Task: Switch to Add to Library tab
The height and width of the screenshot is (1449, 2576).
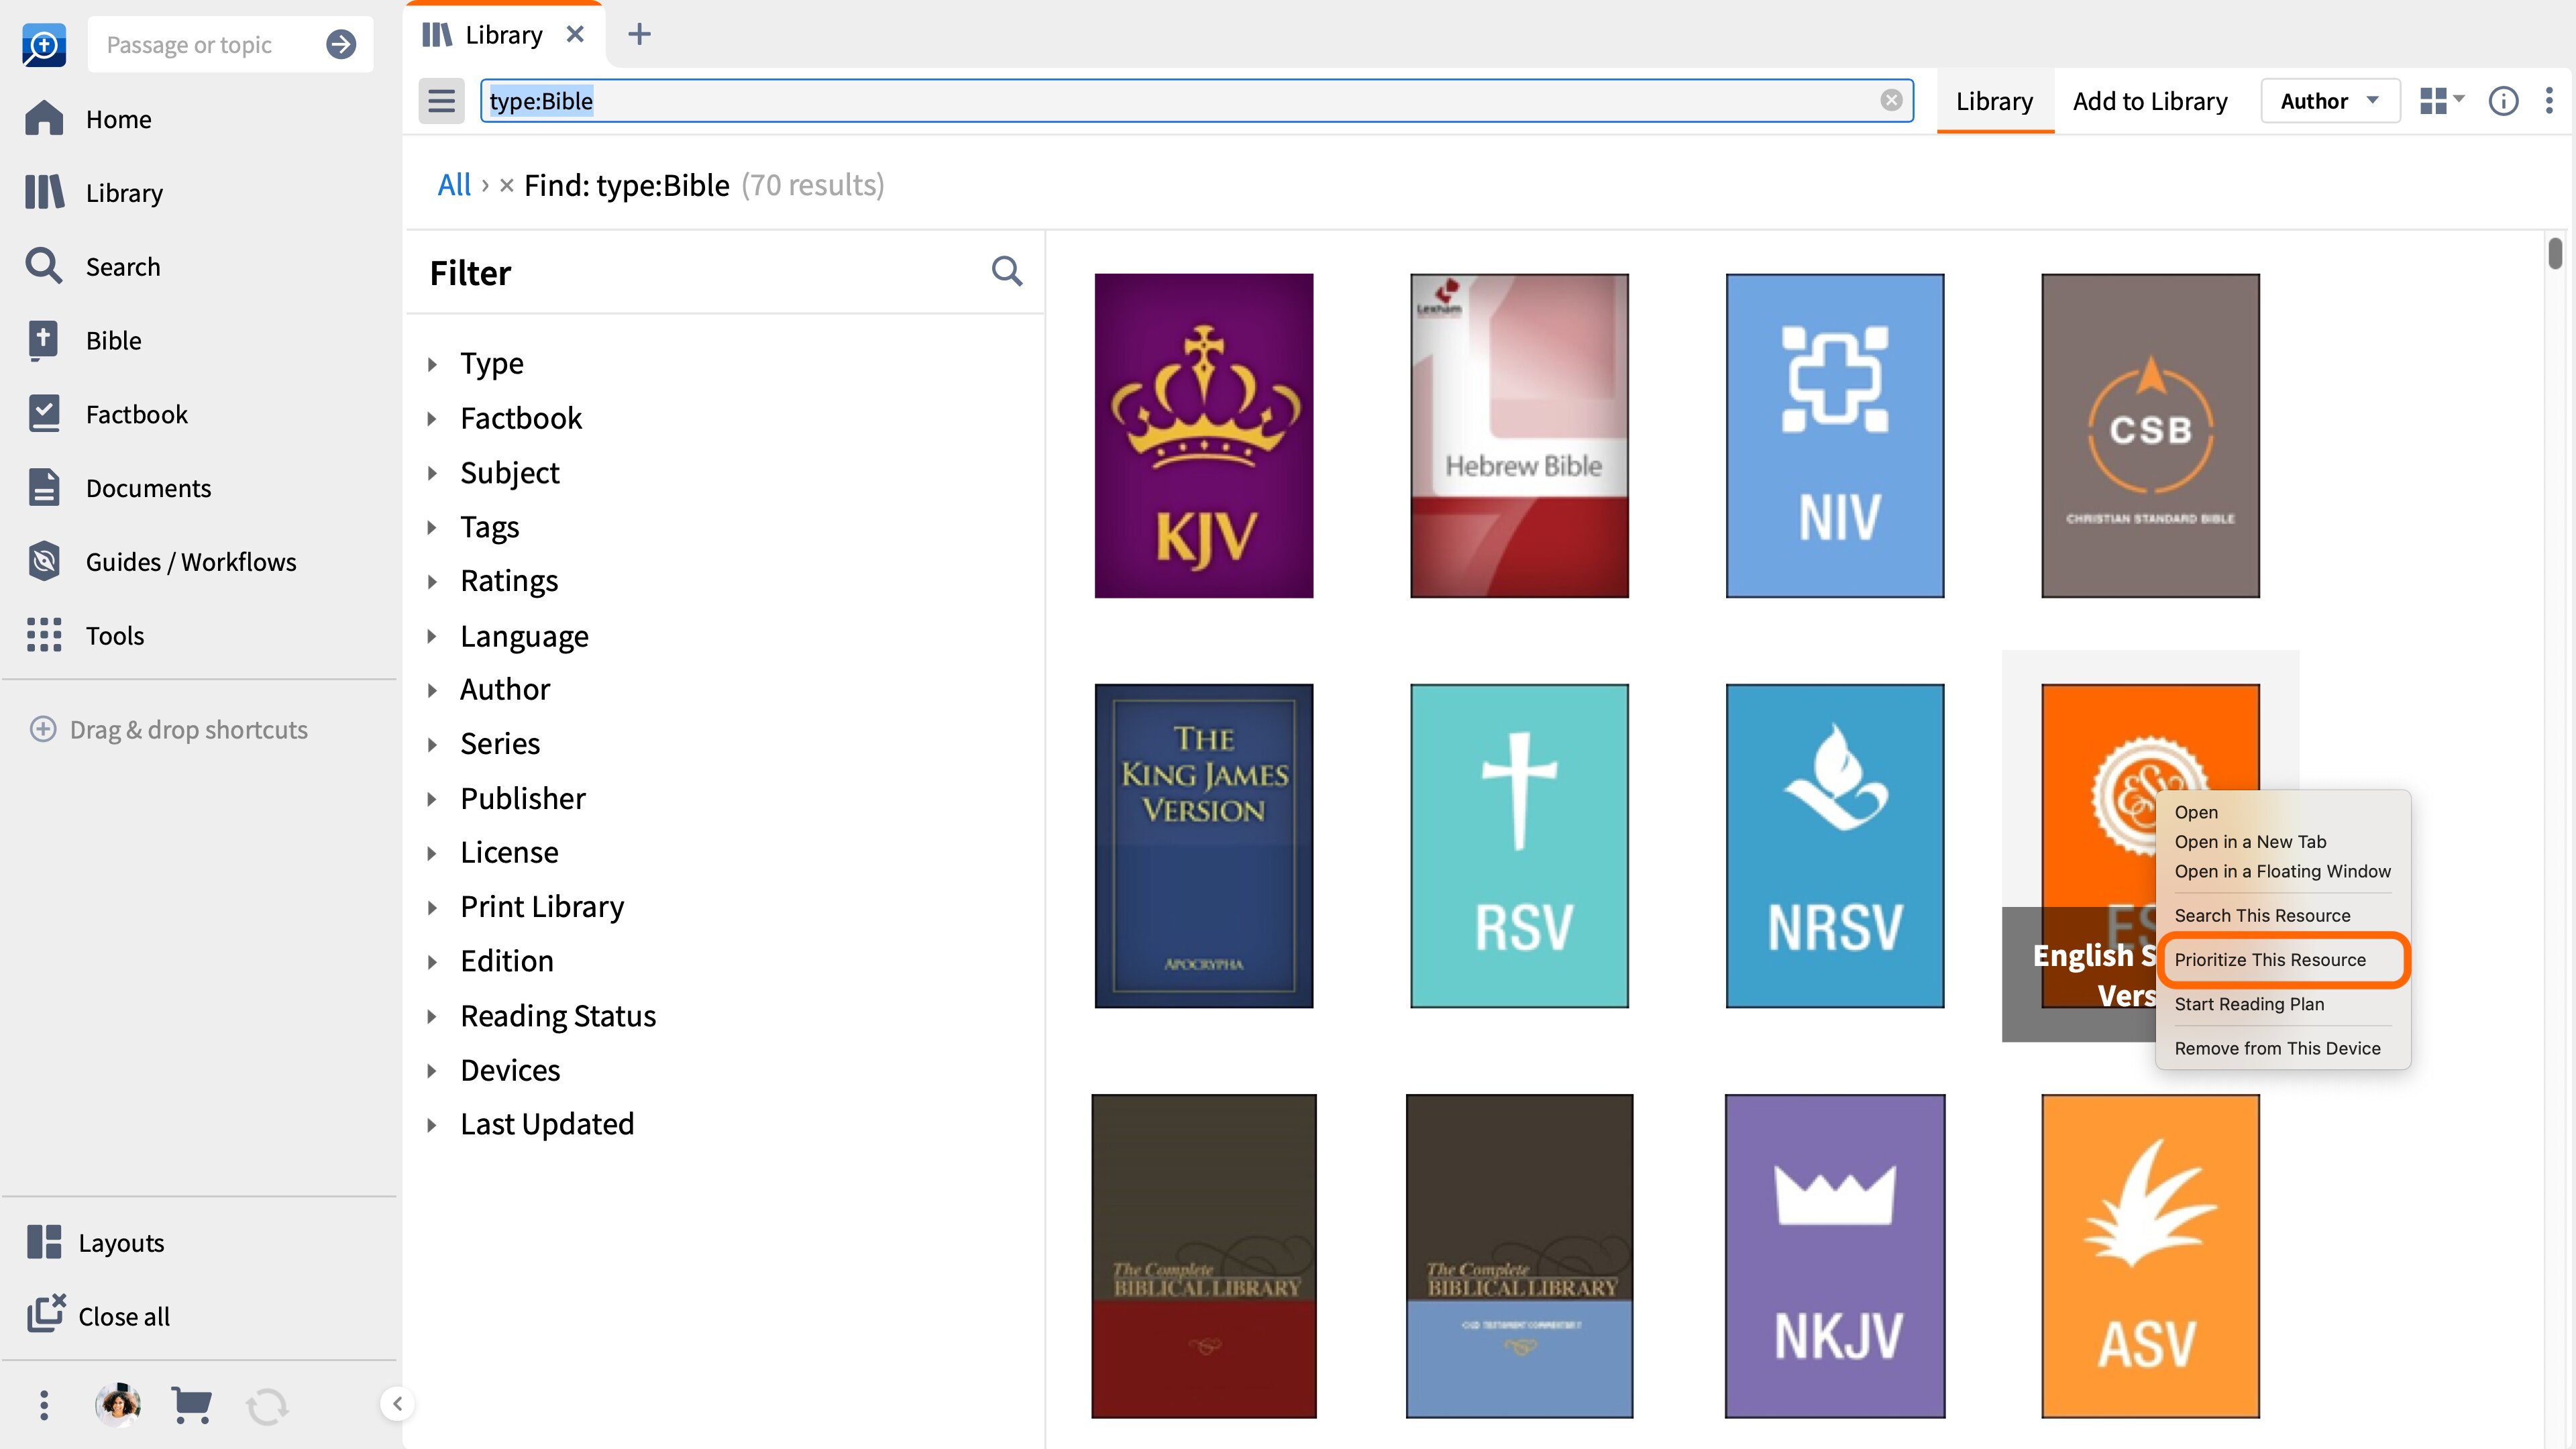Action: tap(2149, 101)
